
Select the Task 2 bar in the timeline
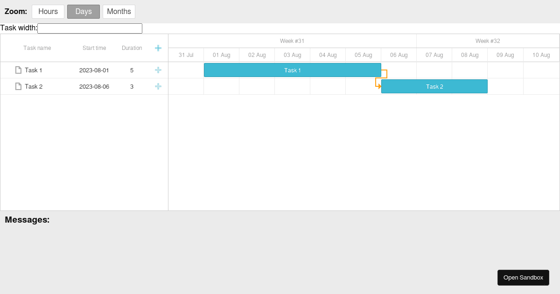(434, 86)
